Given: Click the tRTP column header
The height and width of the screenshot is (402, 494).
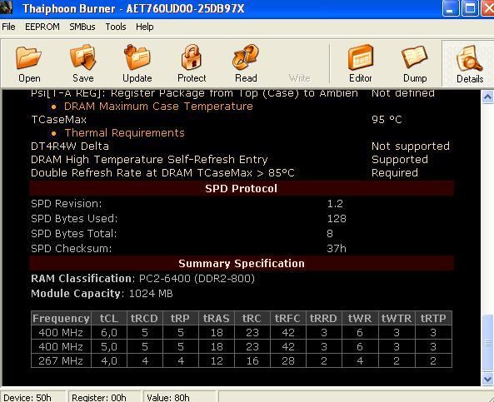Looking at the screenshot, I should 433,318.
